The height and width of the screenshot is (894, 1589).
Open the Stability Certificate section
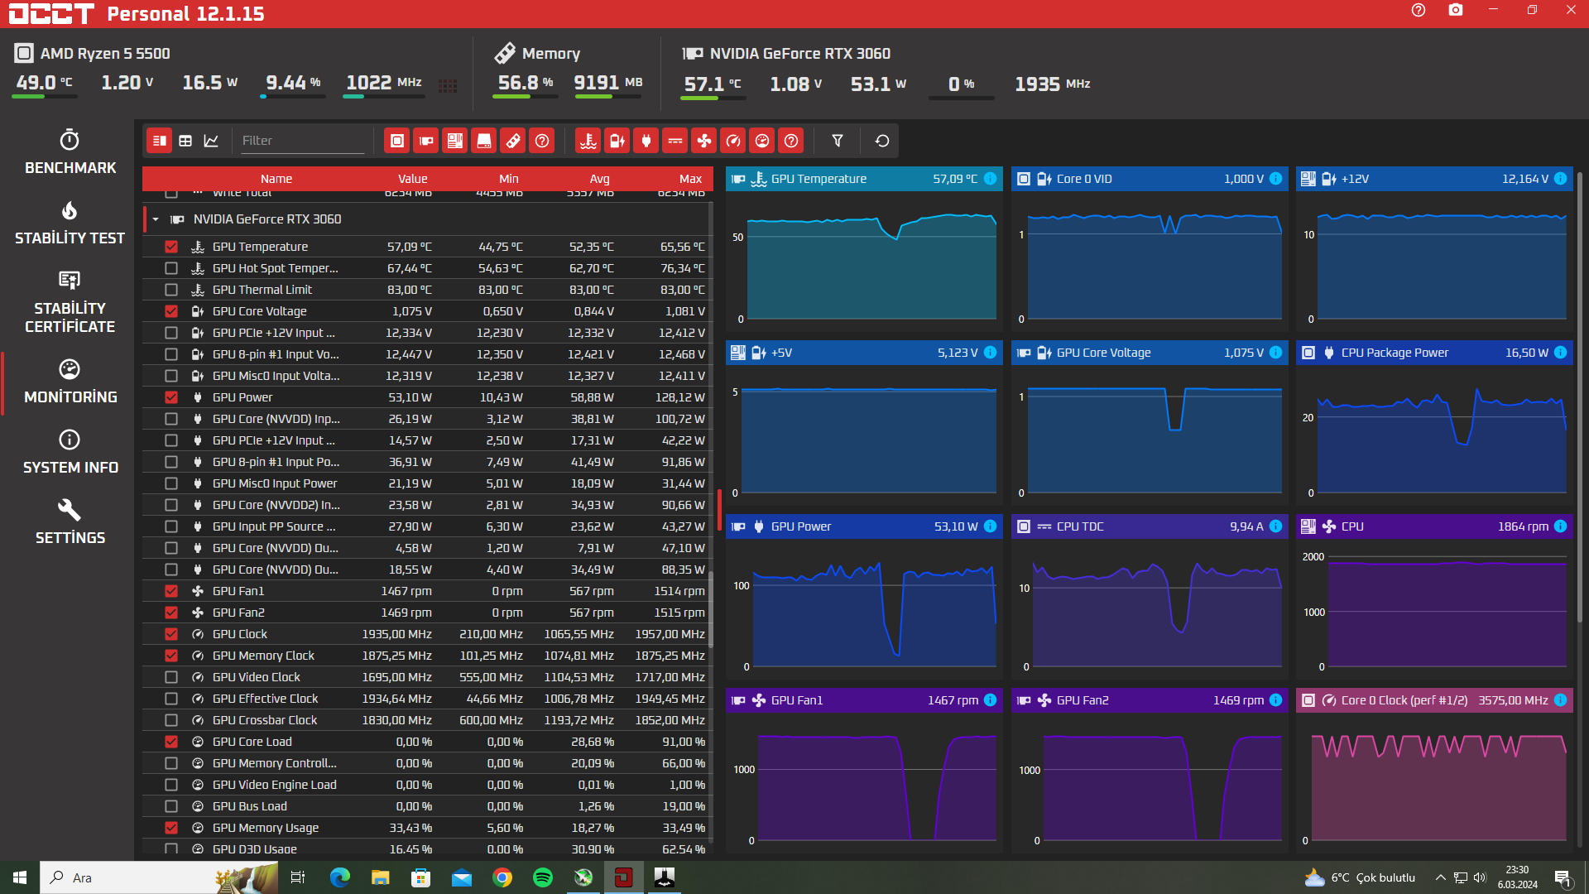tap(70, 302)
